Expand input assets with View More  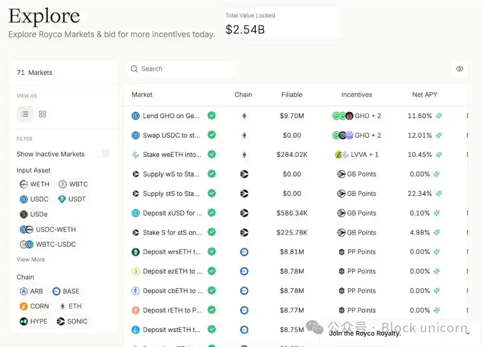coord(30,259)
